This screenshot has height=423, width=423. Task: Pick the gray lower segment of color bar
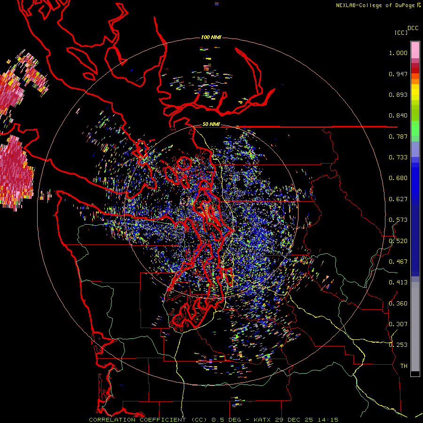pos(415,327)
